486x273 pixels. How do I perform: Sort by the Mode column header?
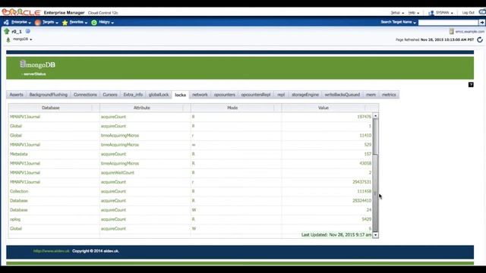(x=232, y=108)
